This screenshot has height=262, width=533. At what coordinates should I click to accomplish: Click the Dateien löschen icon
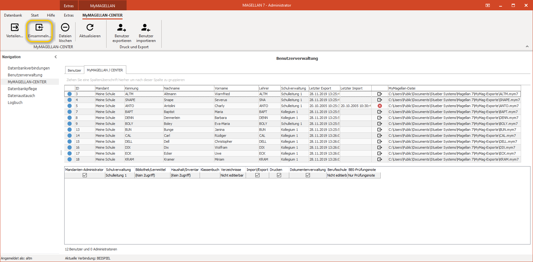pos(65,28)
